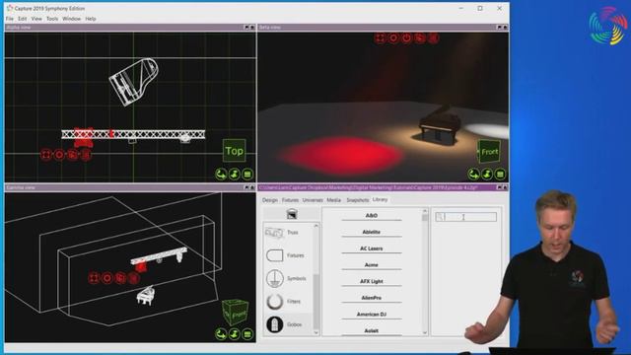Expand the AFX Light manufacturer entry
The width and height of the screenshot is (631, 355).
pyautogui.click(x=372, y=281)
